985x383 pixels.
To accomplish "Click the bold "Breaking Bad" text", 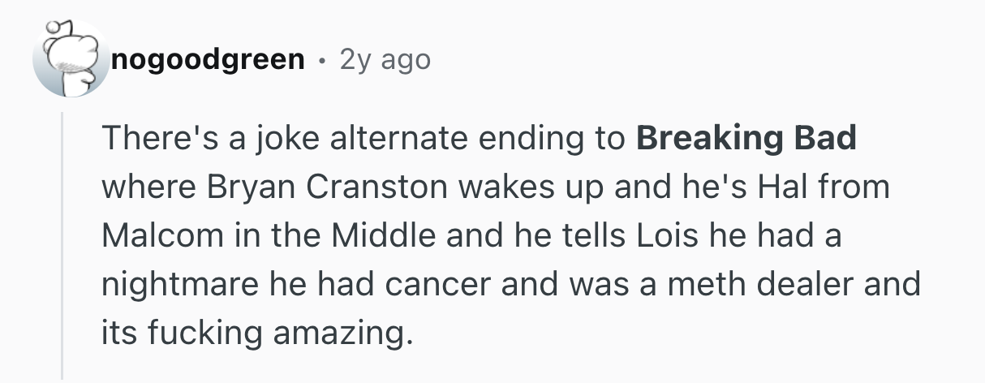I will [x=746, y=139].
